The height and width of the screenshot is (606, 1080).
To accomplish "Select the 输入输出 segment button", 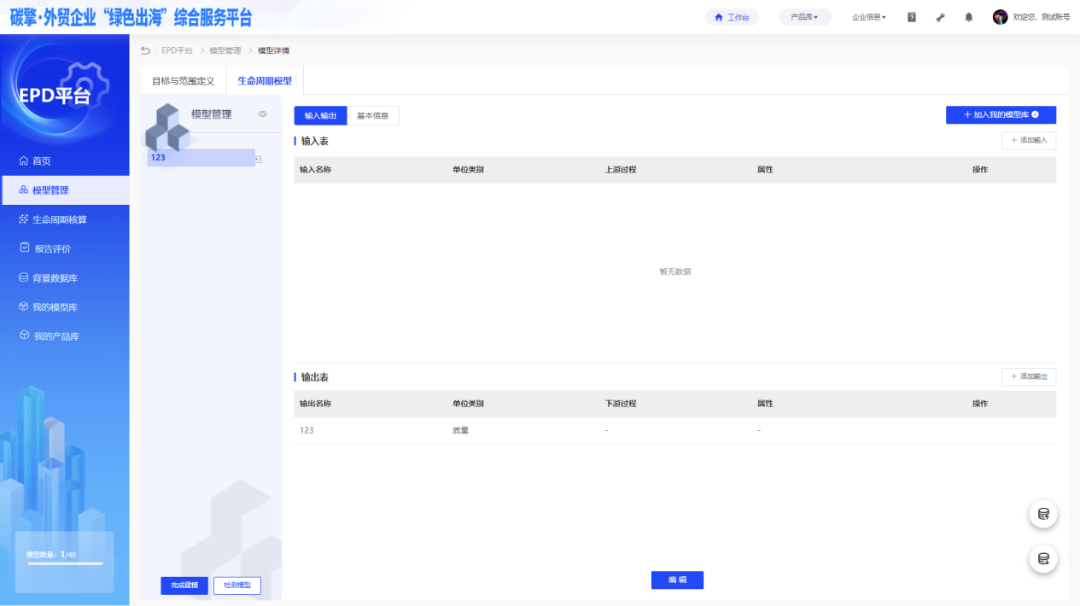I will tap(320, 116).
